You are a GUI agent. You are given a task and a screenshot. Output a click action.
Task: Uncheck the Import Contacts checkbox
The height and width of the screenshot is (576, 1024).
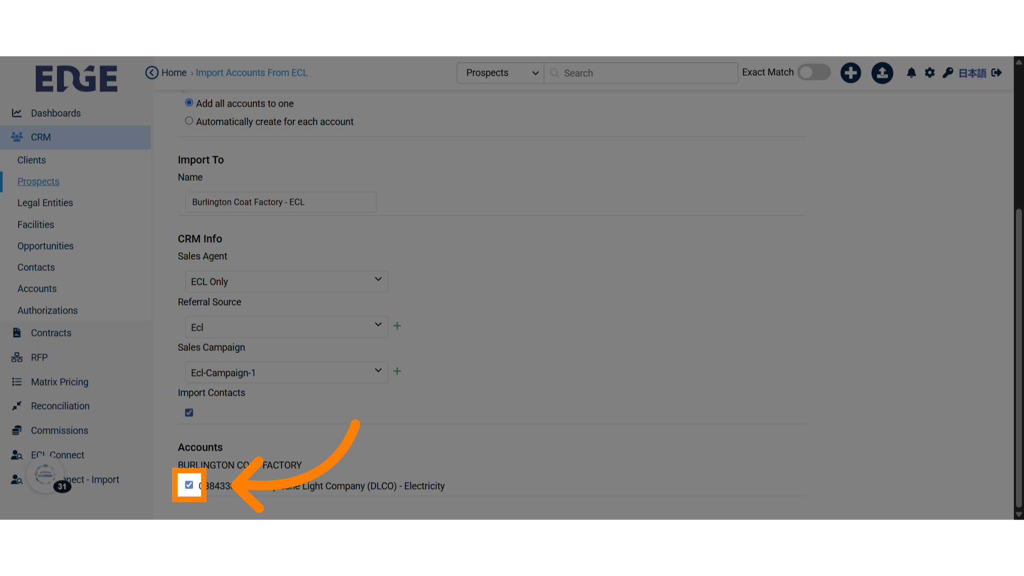coord(189,413)
